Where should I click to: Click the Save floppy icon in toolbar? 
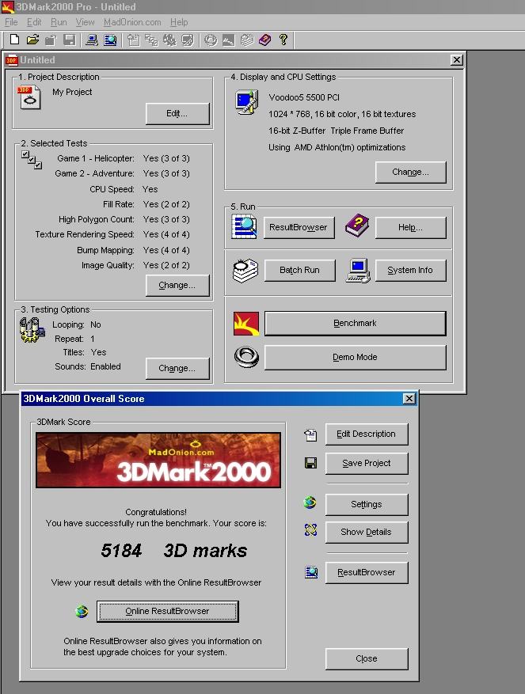(70, 40)
